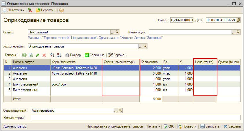Image resolution: width=244 pixels, height=131 pixels.
Task: Click the edit row pencil icon
Action: click(38, 55)
